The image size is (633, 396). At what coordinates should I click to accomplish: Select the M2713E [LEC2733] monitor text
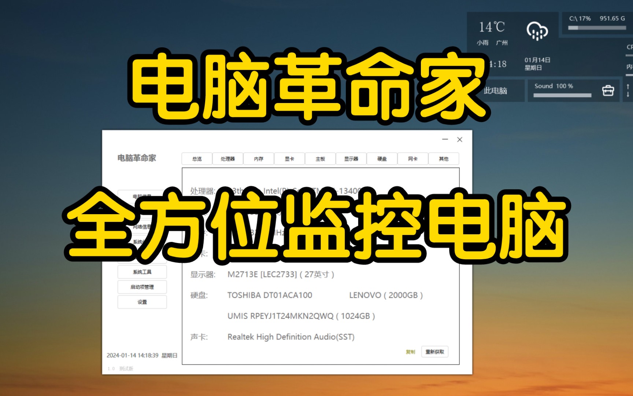point(281,274)
